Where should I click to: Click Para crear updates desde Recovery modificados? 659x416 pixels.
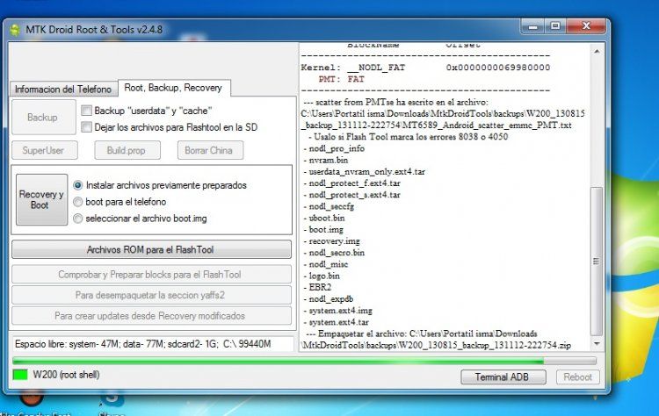click(151, 316)
